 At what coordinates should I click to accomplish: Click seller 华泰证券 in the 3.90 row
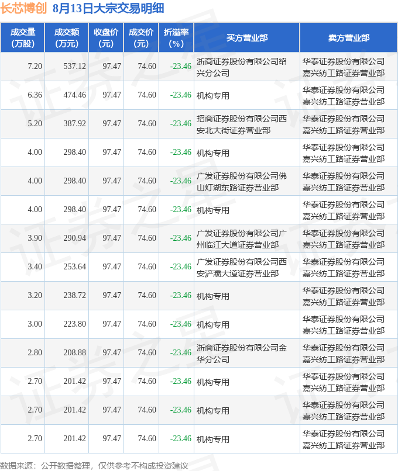click(344, 239)
